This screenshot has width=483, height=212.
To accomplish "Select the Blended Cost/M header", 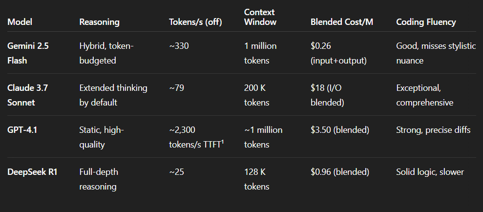I will 341,22.
